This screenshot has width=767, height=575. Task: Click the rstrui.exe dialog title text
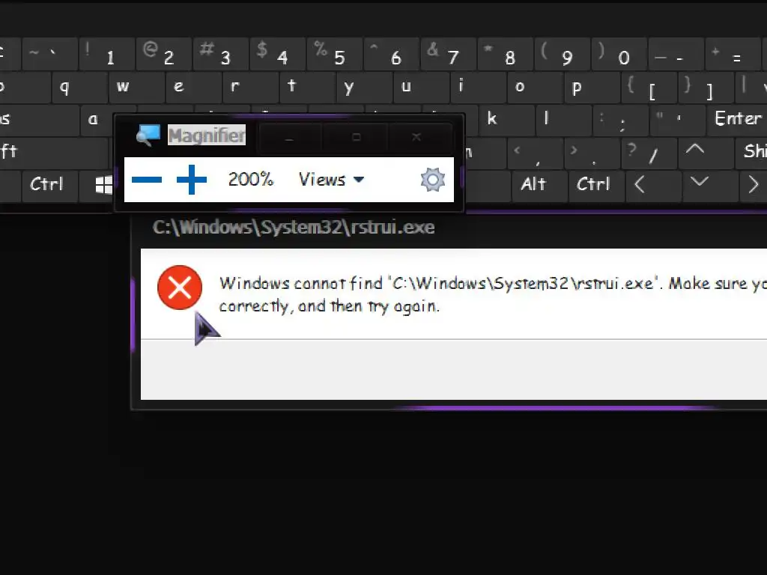(294, 228)
